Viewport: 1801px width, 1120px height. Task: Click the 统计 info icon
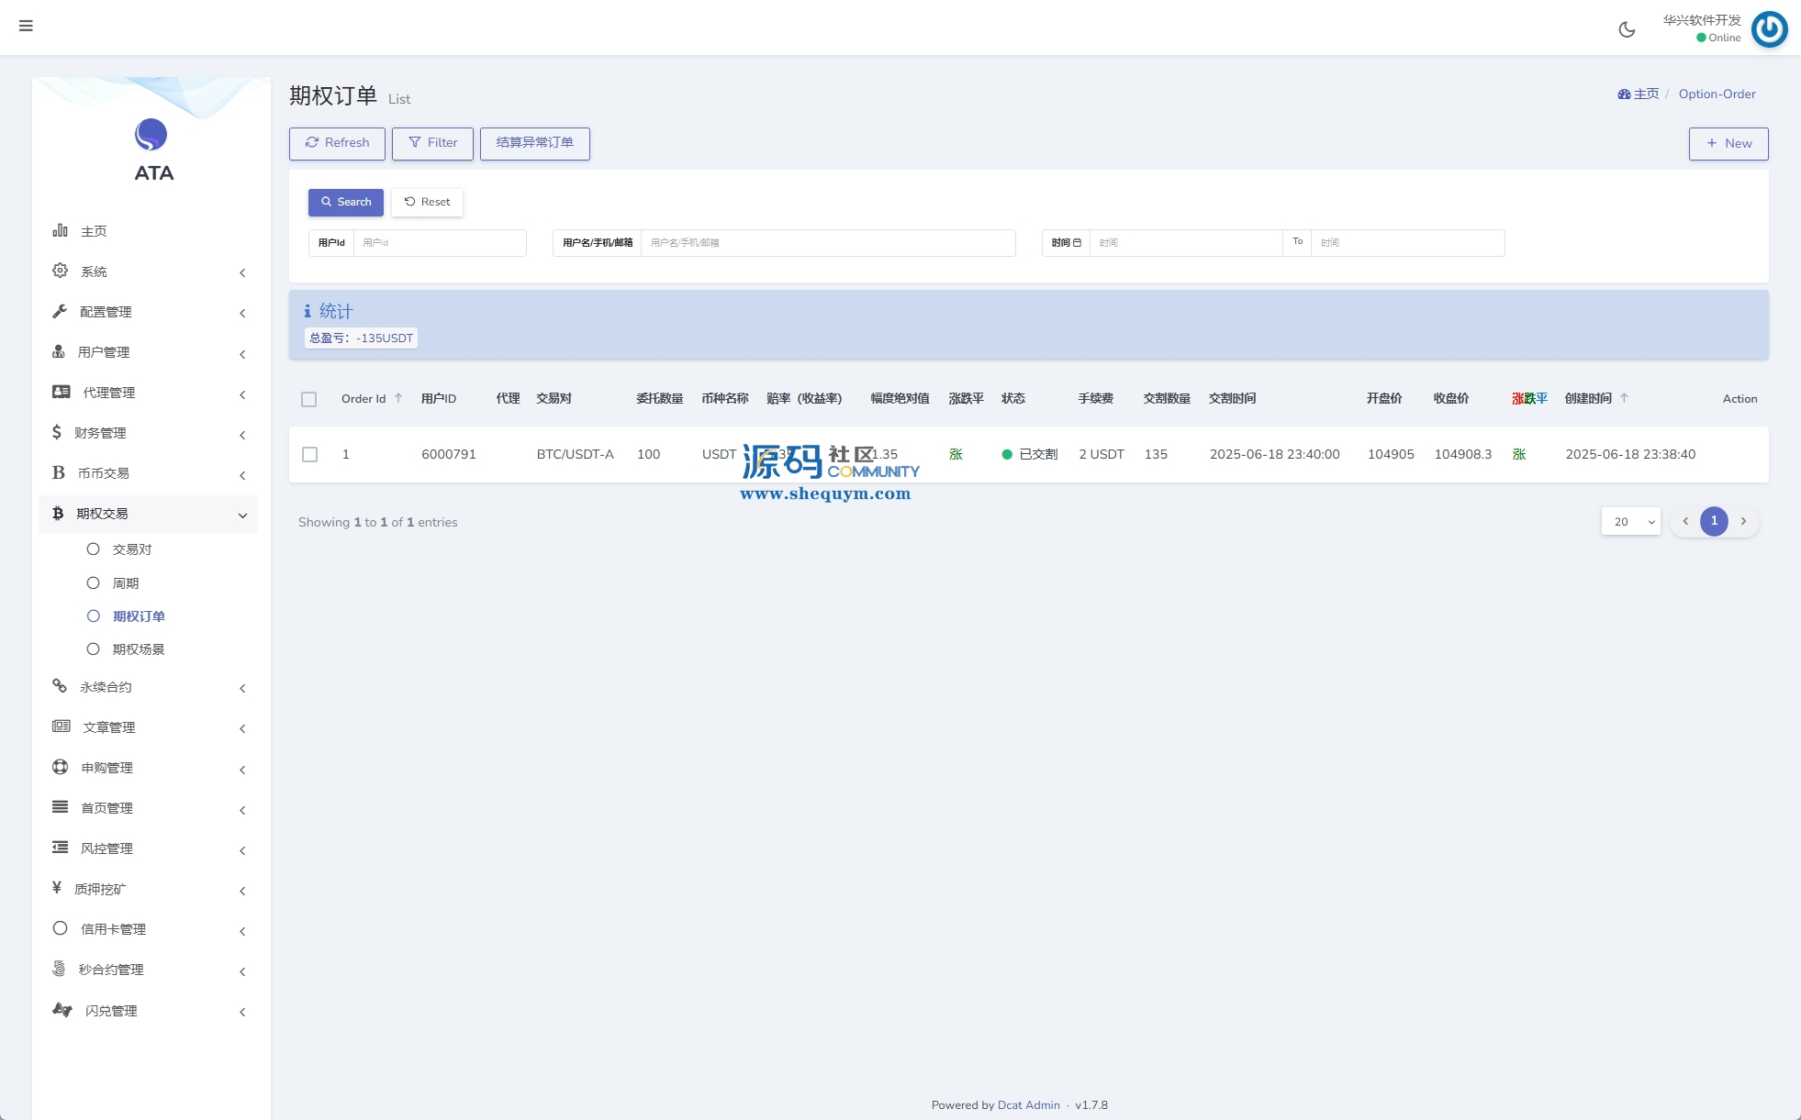pyautogui.click(x=308, y=312)
